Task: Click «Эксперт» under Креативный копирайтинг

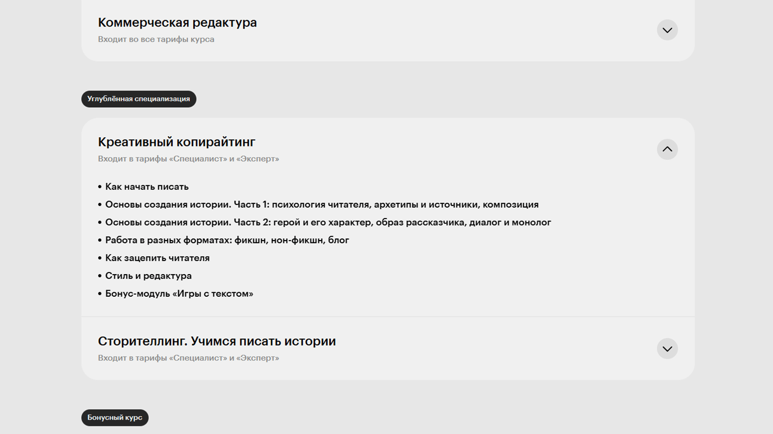Action: tap(258, 159)
